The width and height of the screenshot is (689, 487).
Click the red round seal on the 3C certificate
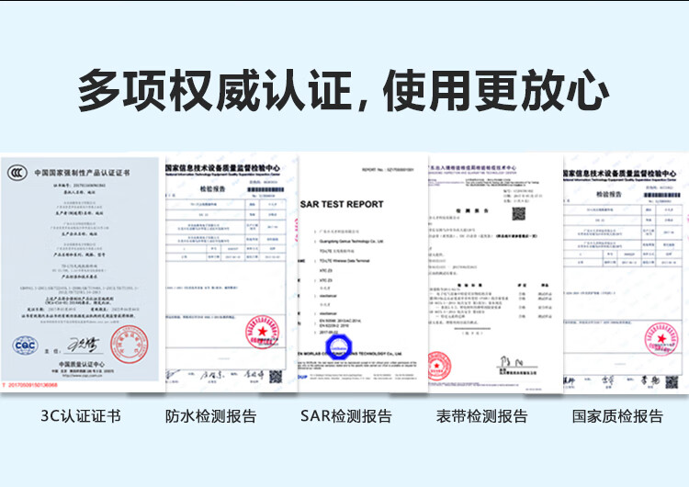tap(129, 345)
